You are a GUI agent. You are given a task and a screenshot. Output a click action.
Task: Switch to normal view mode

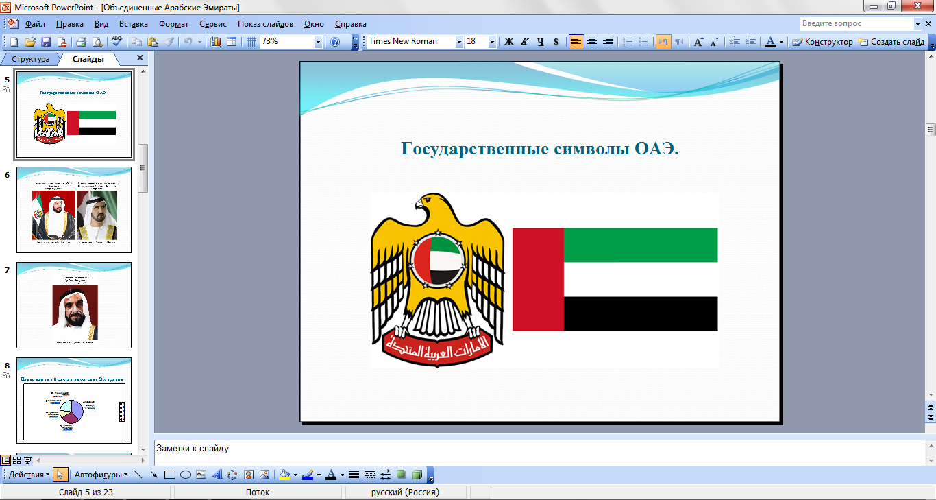click(6, 460)
